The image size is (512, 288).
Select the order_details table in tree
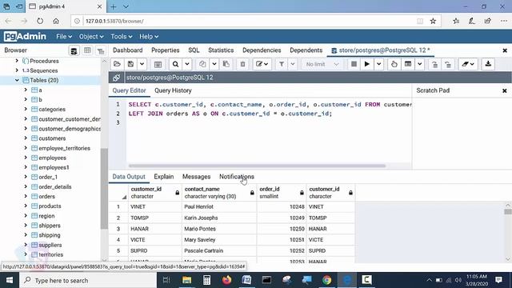pyautogui.click(x=55, y=186)
